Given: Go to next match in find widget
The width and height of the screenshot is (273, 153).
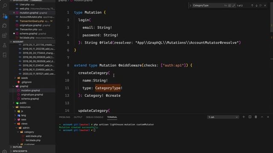Looking at the screenshot, I should point(256,6).
